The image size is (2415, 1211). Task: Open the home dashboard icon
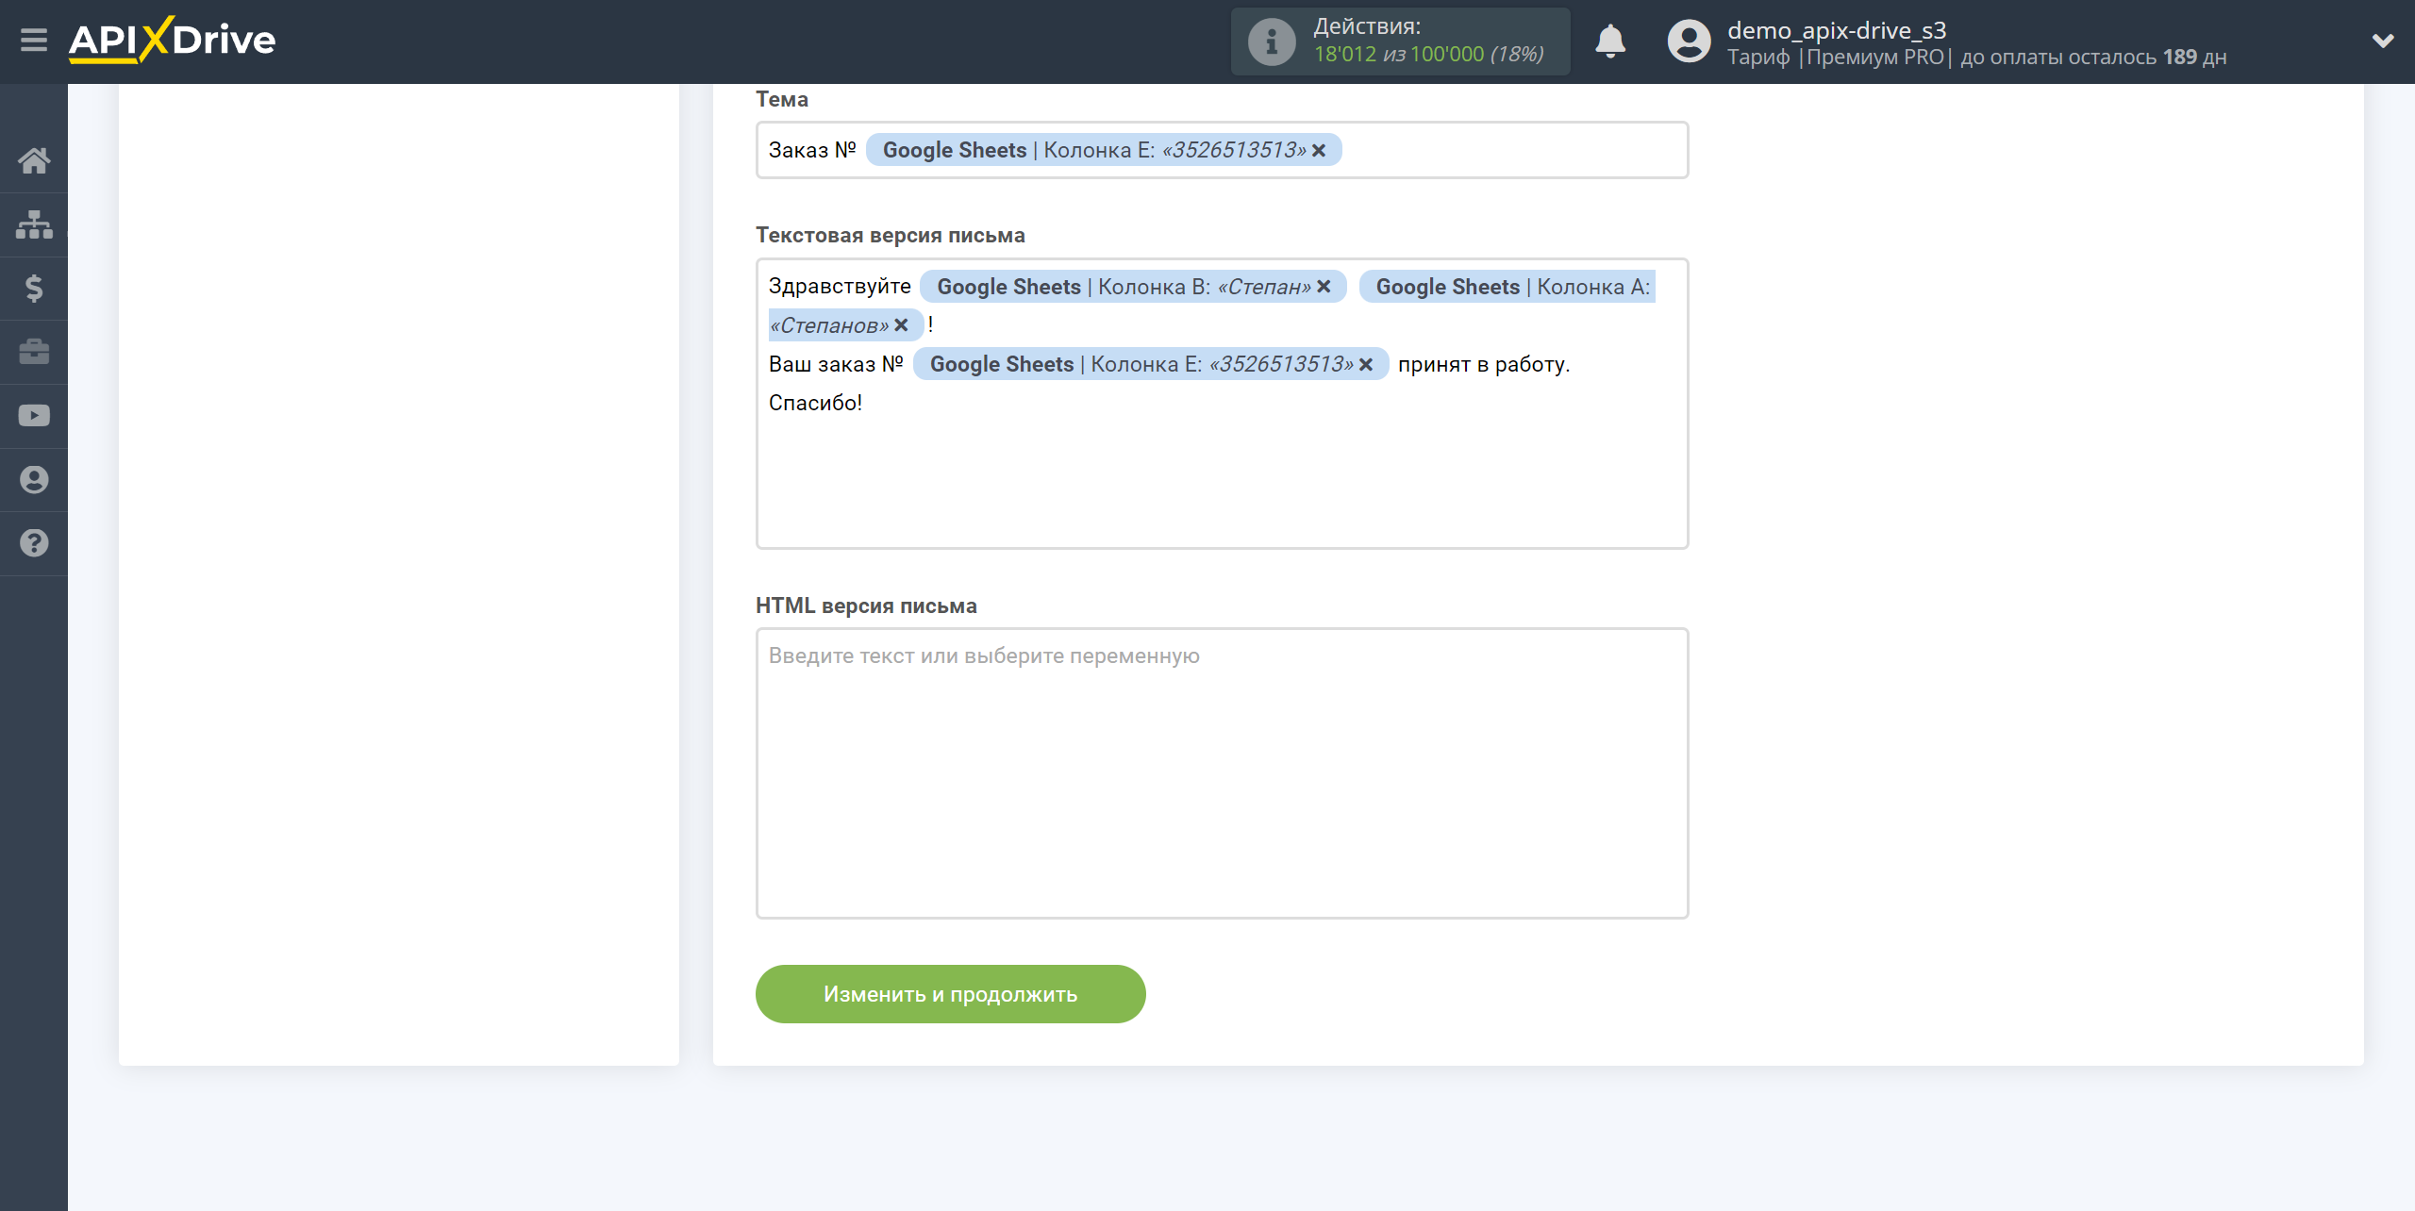click(x=34, y=160)
